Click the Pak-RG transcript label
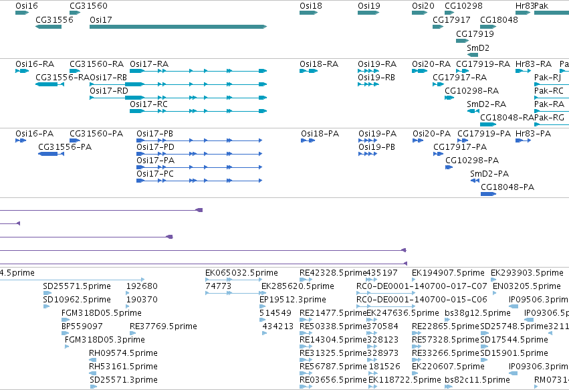 point(549,118)
